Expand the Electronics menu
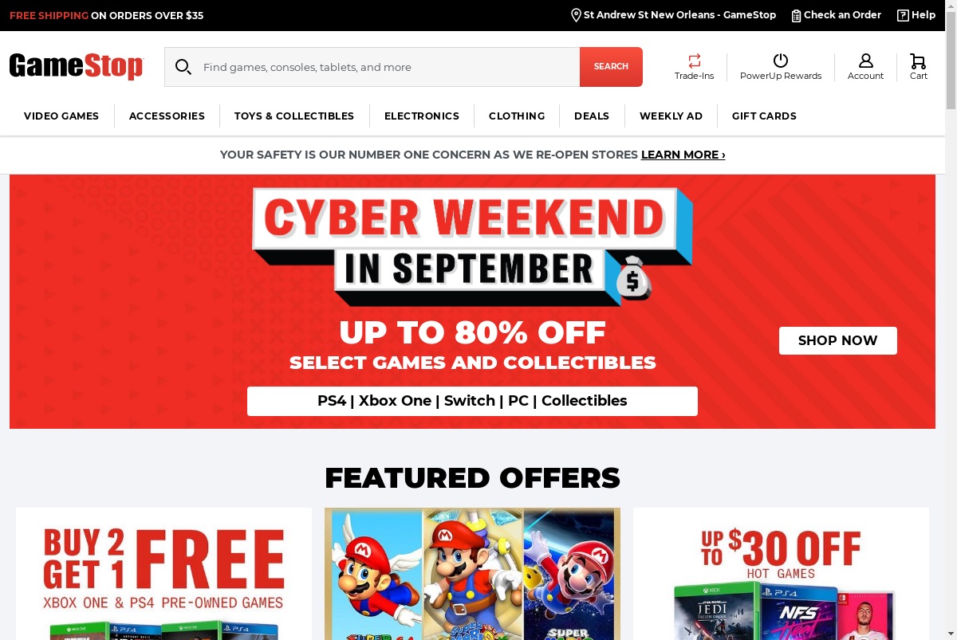Viewport: 957px width, 640px height. coord(422,116)
